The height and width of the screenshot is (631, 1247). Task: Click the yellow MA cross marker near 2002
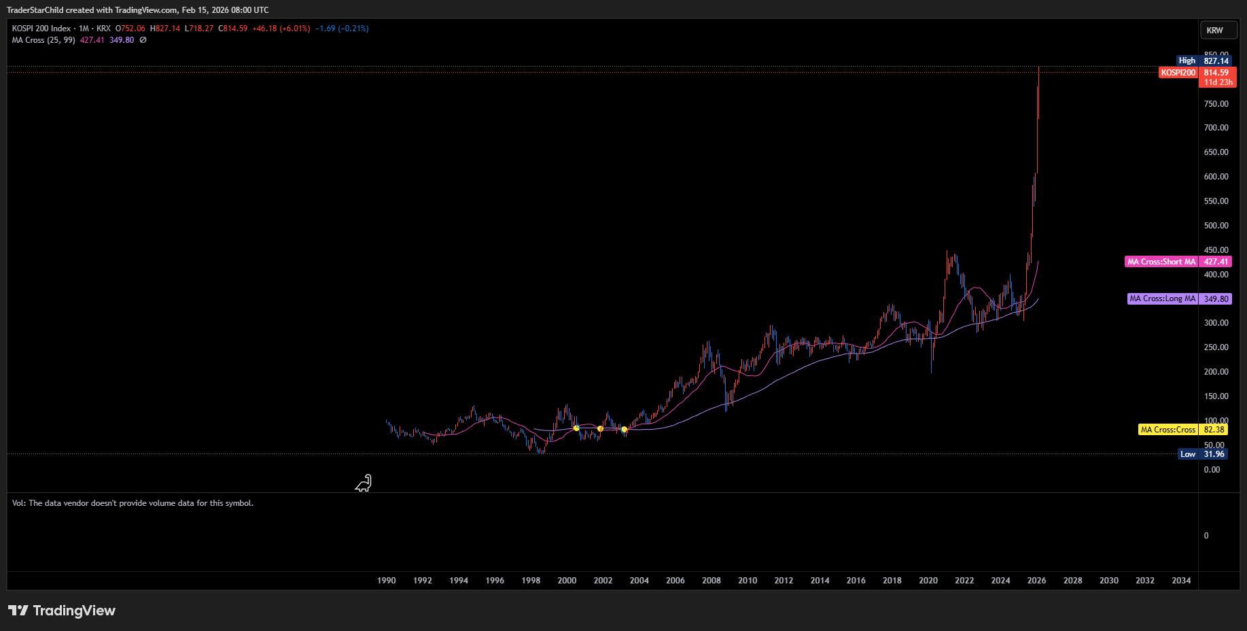pyautogui.click(x=600, y=428)
